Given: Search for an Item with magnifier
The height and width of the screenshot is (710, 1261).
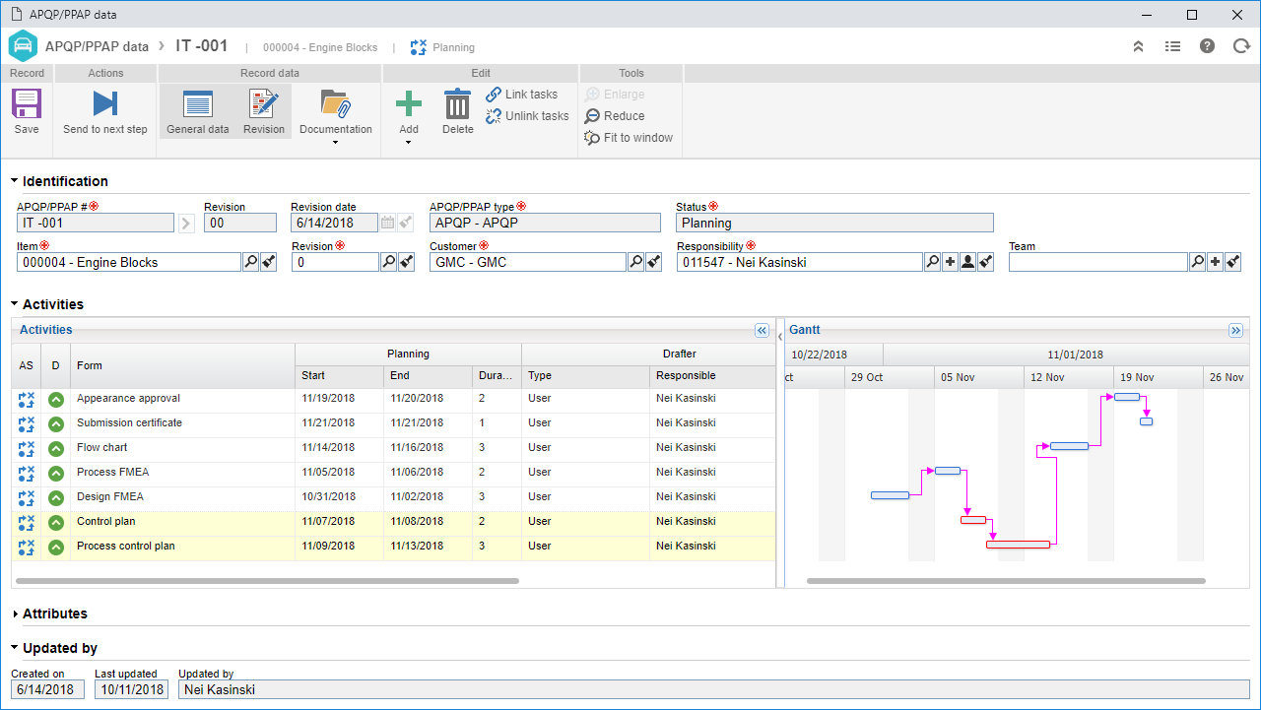Looking at the screenshot, I should tap(250, 262).
